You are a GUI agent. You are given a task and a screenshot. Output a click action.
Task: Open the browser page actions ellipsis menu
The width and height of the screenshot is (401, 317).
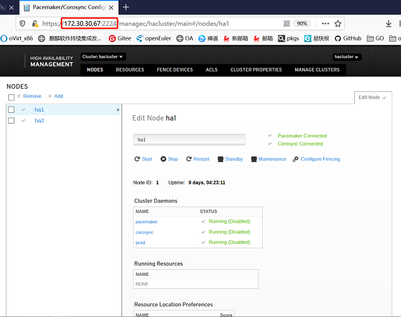[x=325, y=23]
